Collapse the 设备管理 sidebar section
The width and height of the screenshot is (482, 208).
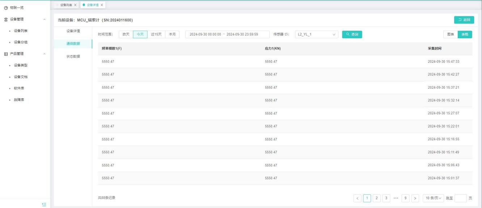[x=44, y=19]
